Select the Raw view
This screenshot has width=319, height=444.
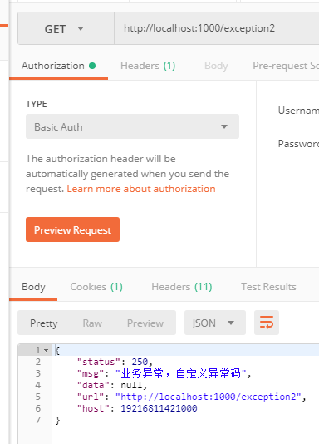coord(92,323)
